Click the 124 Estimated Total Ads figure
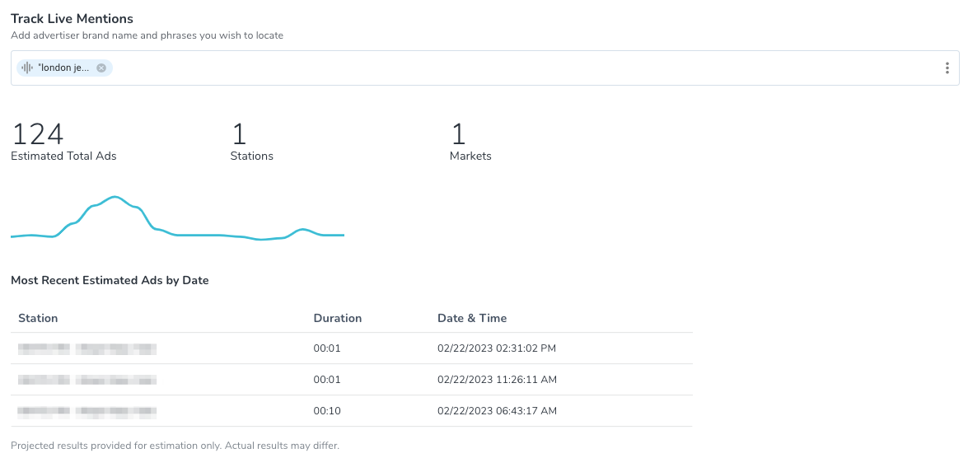This screenshot has width=968, height=472. (37, 133)
